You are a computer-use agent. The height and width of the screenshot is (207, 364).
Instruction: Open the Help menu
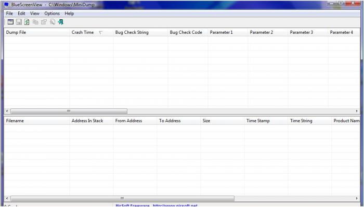69,14
